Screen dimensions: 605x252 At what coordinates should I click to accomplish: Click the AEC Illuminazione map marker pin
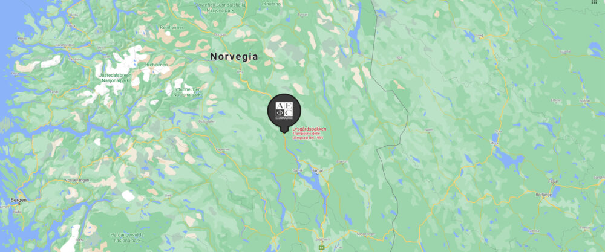(284, 113)
